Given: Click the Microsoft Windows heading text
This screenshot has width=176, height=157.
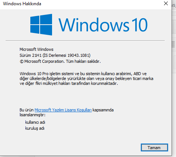Looking at the screenshot, I should 36,49.
